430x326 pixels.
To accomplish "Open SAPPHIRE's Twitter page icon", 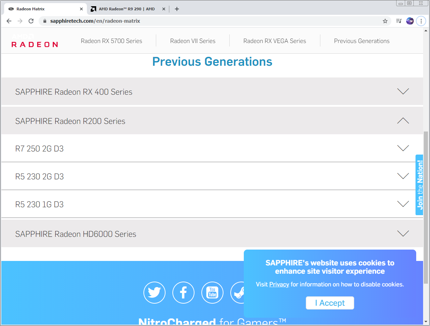I will 154,293.
